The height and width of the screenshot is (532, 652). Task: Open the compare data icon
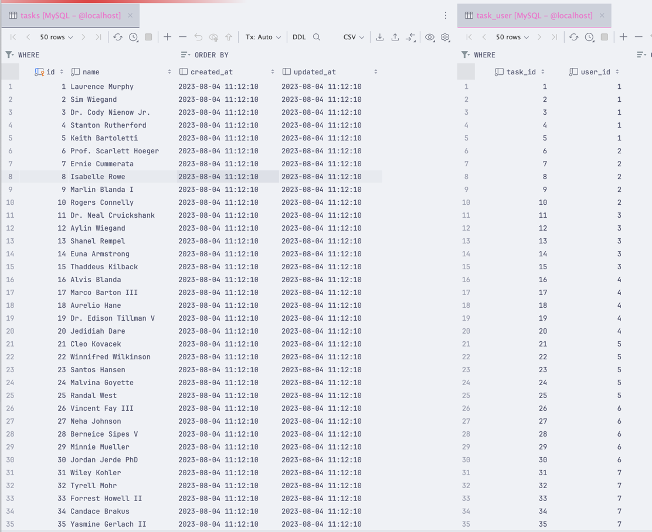coord(410,37)
